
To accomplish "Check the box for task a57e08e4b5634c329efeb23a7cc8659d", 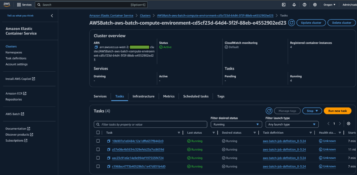I will pos(98,149).
